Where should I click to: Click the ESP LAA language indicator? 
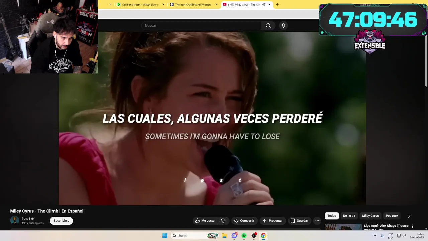[391, 236]
